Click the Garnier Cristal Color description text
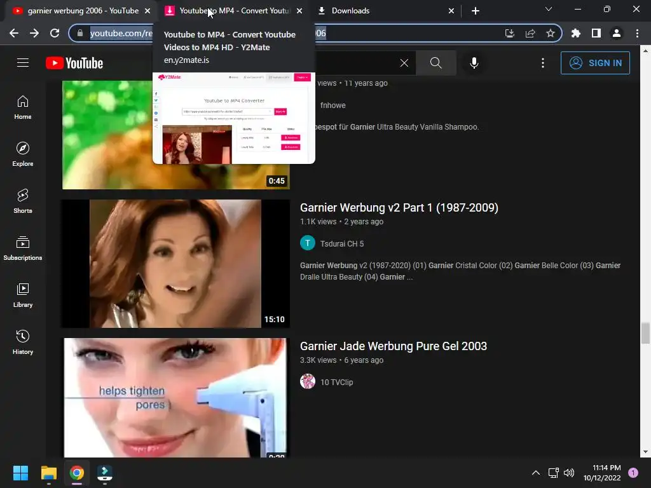The image size is (651, 488). click(x=460, y=271)
